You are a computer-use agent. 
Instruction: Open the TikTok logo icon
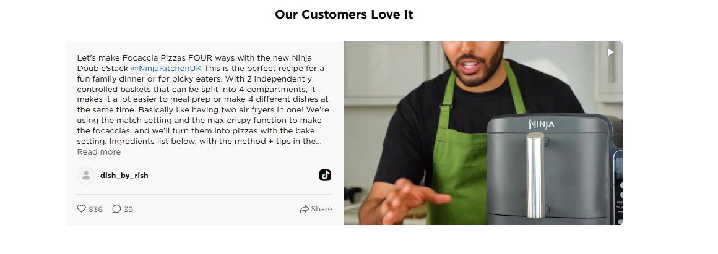tap(325, 175)
